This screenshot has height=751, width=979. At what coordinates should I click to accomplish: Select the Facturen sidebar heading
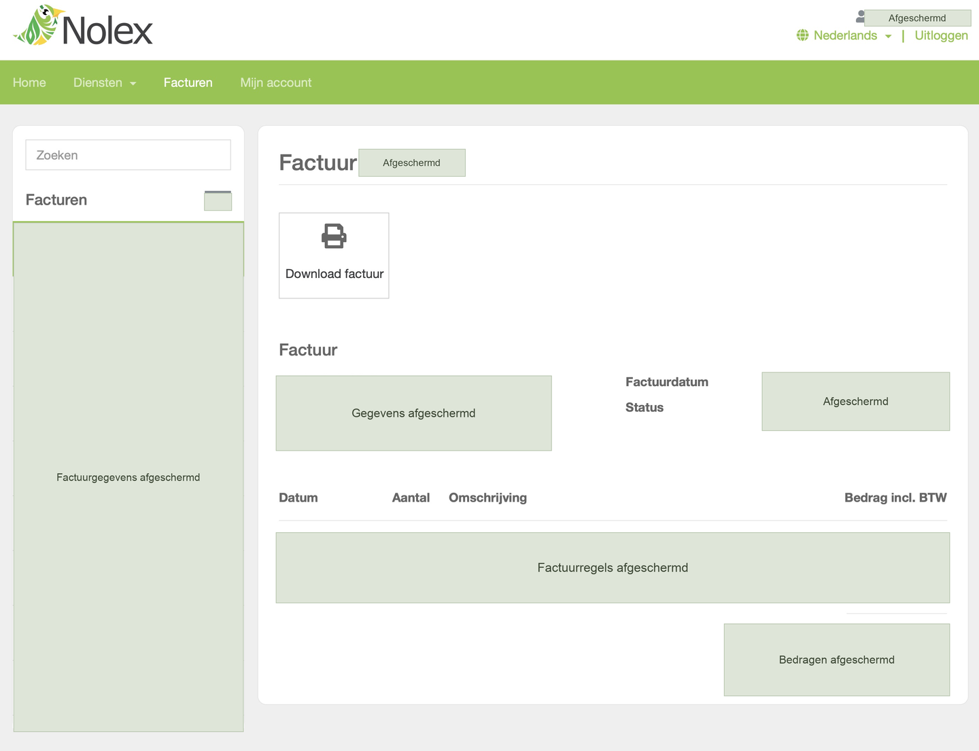56,200
